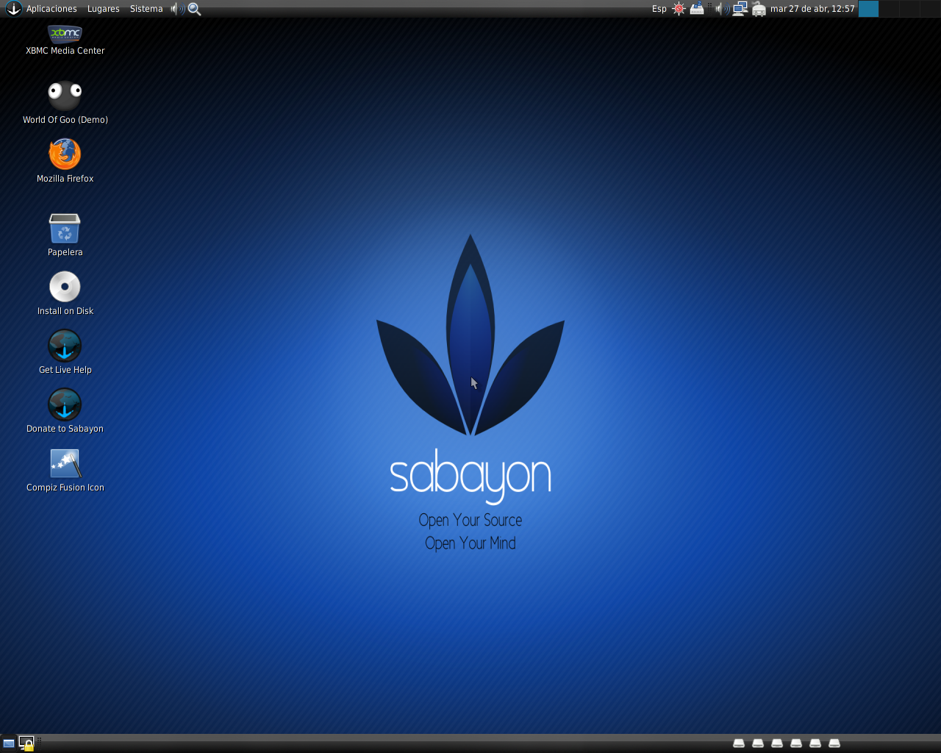Viewport: 941px width, 753px height.
Task: Open the magnifier search tool in panel
Action: coord(195,9)
